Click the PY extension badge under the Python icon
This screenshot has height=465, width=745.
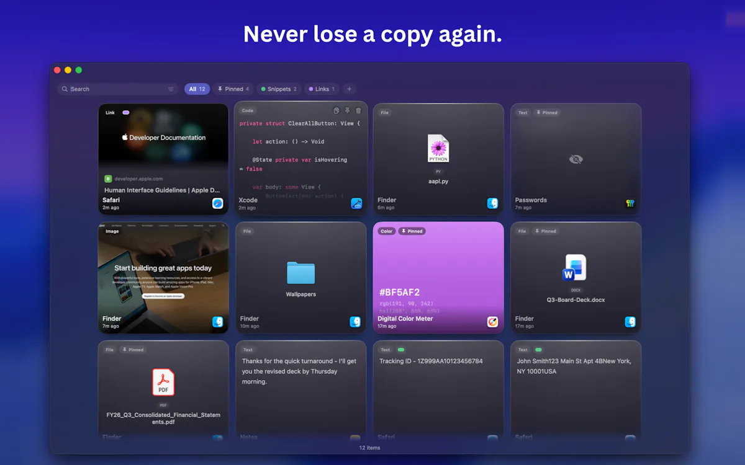[x=438, y=171]
